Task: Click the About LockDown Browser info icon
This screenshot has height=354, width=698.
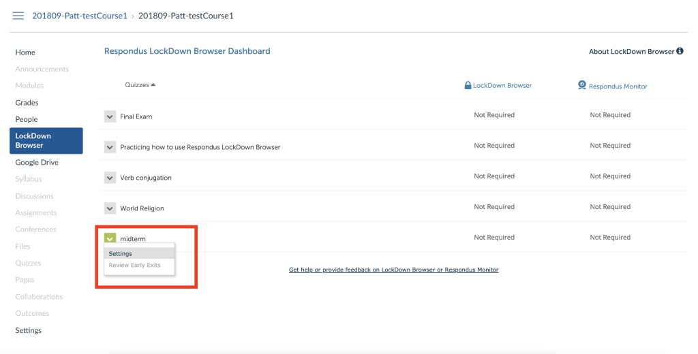Action: click(680, 51)
